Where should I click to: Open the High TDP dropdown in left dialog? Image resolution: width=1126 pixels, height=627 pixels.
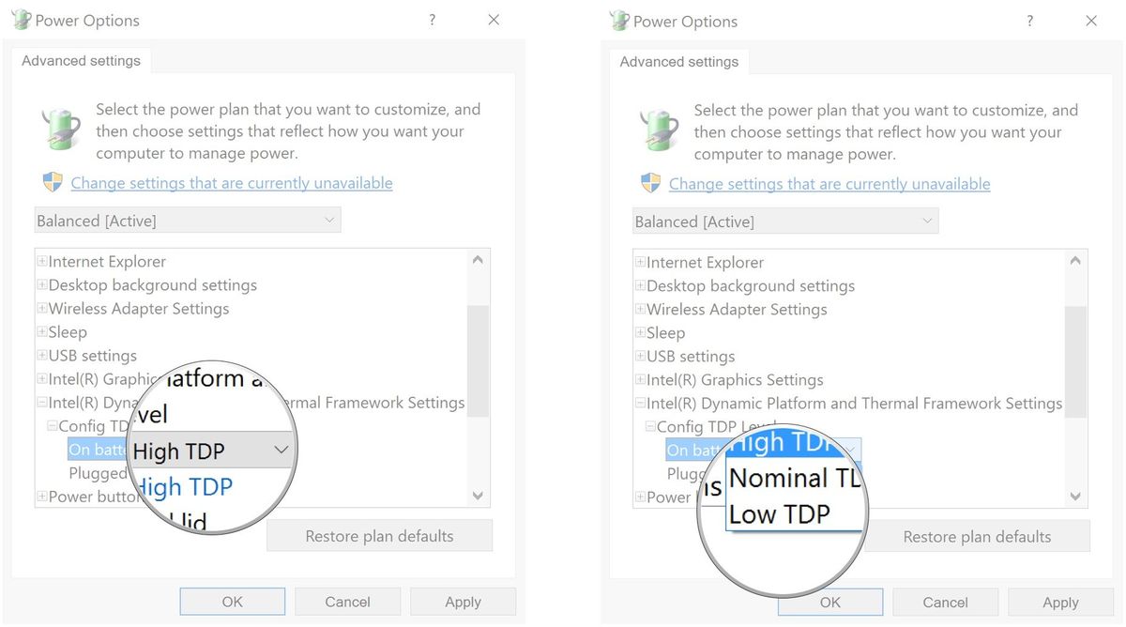click(x=281, y=451)
